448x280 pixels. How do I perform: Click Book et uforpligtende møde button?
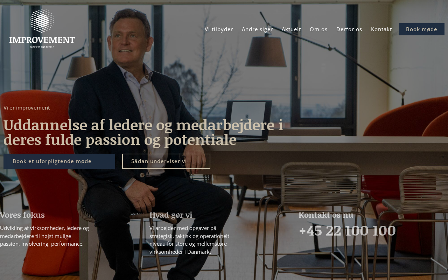click(x=59, y=161)
